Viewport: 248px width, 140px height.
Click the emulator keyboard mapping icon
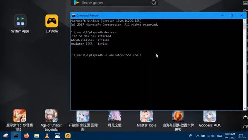245,3
